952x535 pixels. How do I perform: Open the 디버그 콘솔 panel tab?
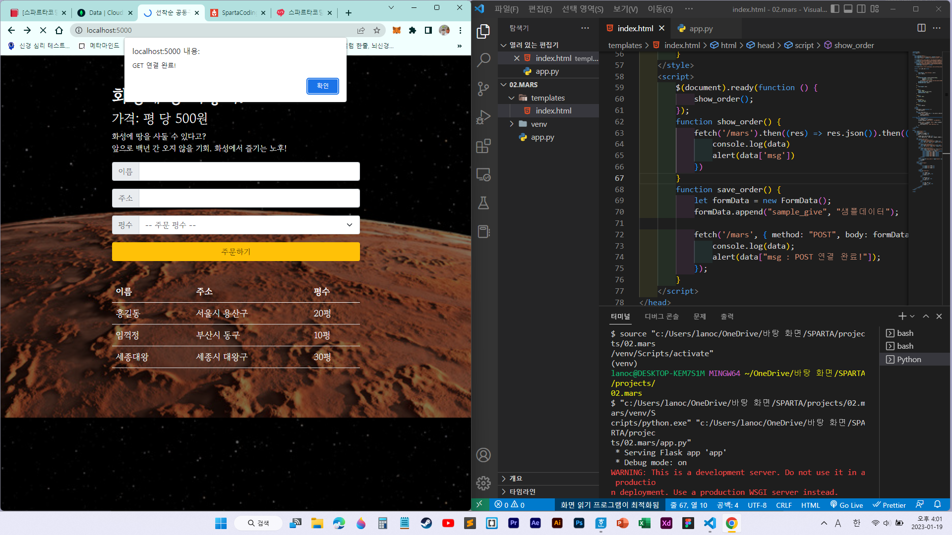661,316
